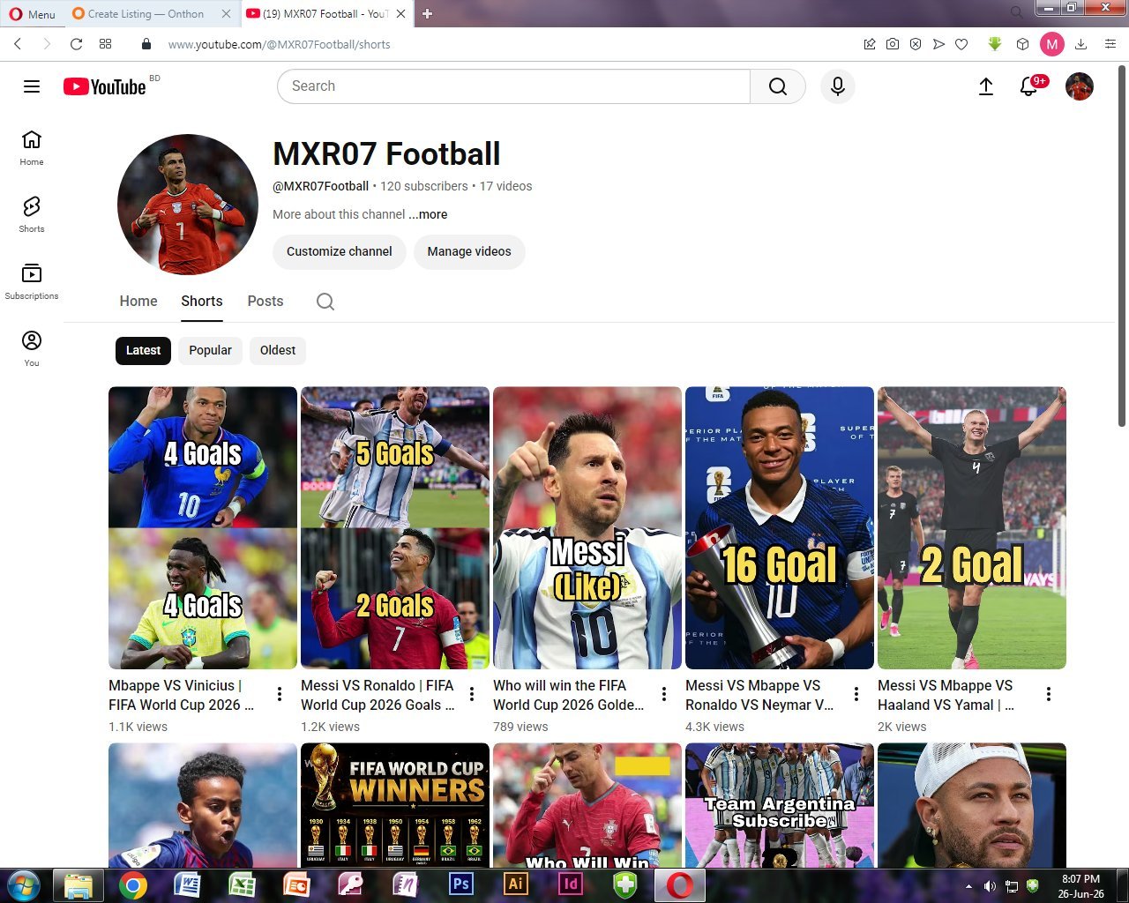
Task: Click the address bar URL
Action: click(279, 44)
